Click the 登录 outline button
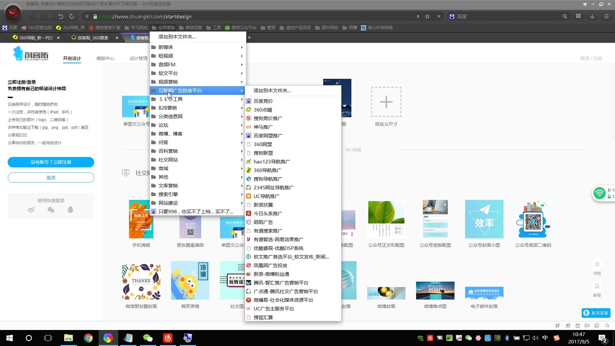 pos(51,177)
